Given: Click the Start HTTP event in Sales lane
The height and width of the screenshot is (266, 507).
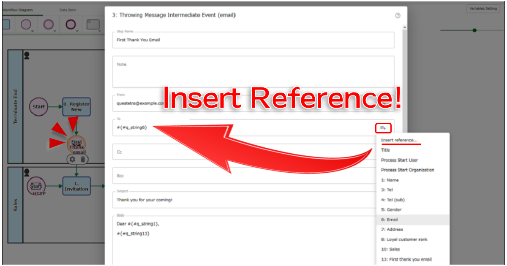Looking at the screenshot, I should (36, 186).
